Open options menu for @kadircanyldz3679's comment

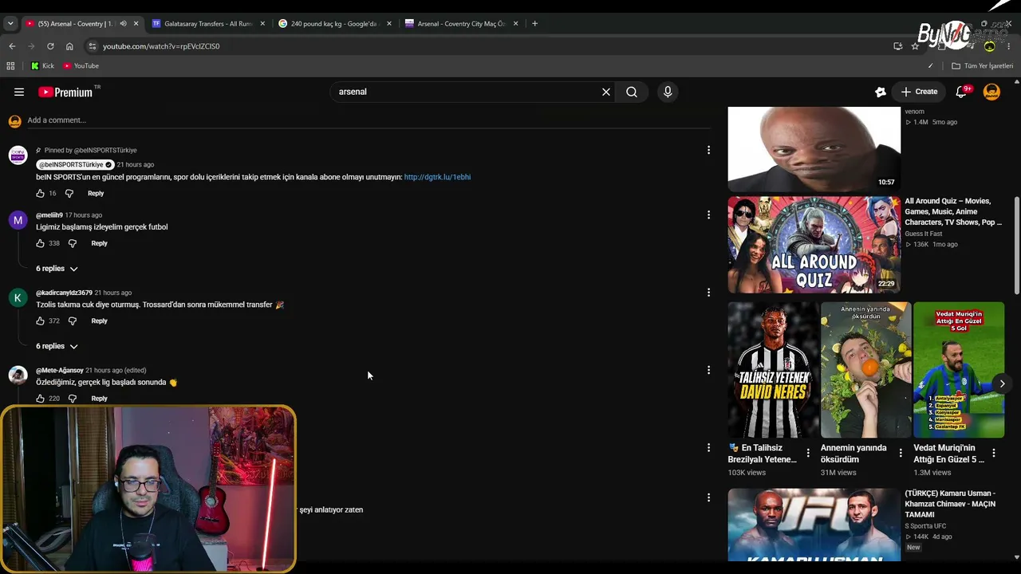click(x=708, y=293)
